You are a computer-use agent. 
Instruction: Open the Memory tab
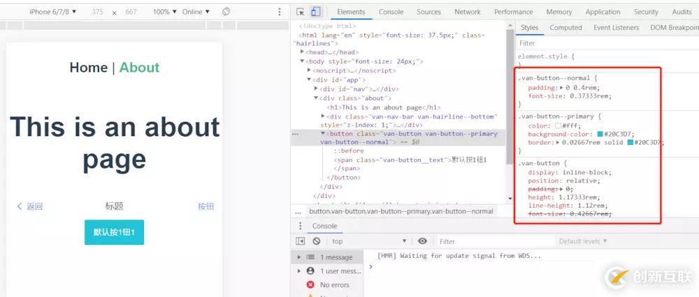click(559, 12)
